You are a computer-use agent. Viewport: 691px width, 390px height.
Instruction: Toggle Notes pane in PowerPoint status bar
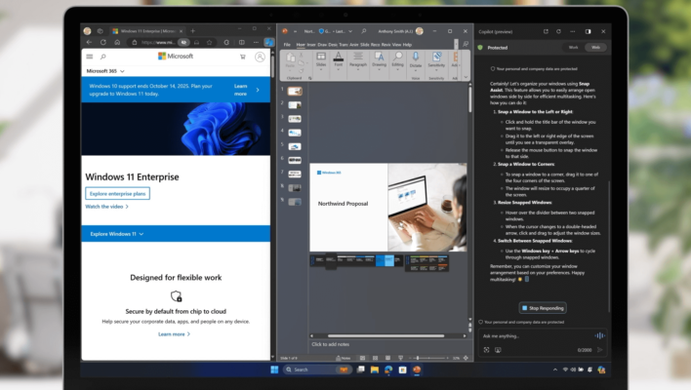click(344, 358)
